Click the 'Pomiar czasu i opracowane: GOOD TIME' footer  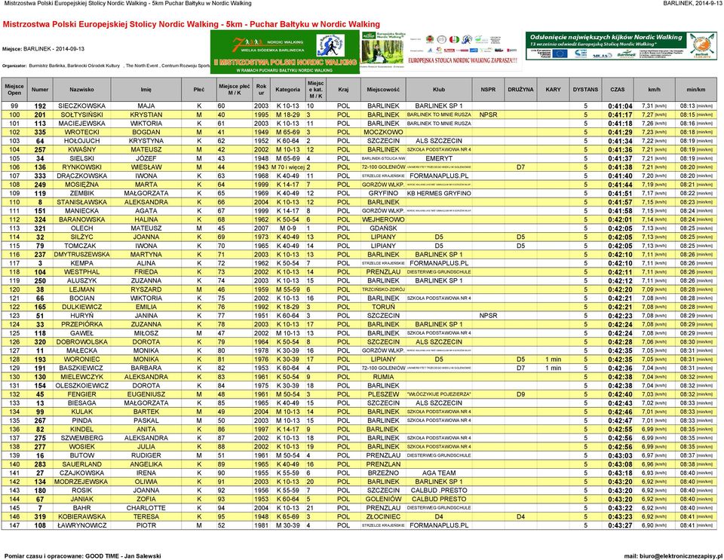pyautogui.click(x=83, y=556)
